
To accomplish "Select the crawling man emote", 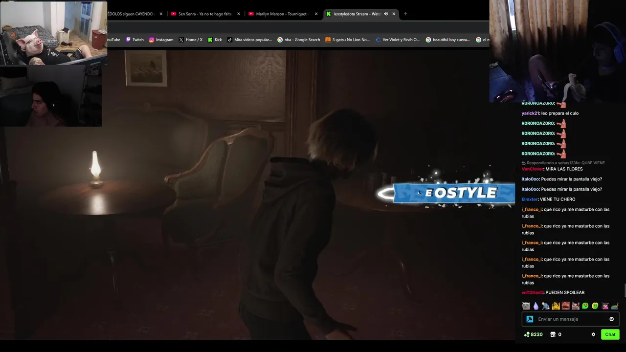I will coord(546,306).
